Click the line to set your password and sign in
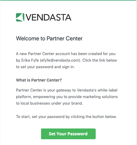The width and height of the screenshot is (137, 145). click(45, 67)
